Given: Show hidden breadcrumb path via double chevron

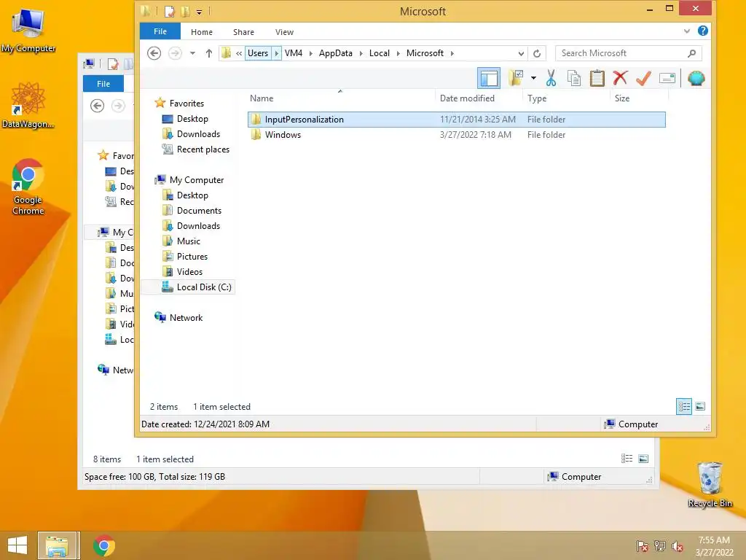Looking at the screenshot, I should (238, 53).
